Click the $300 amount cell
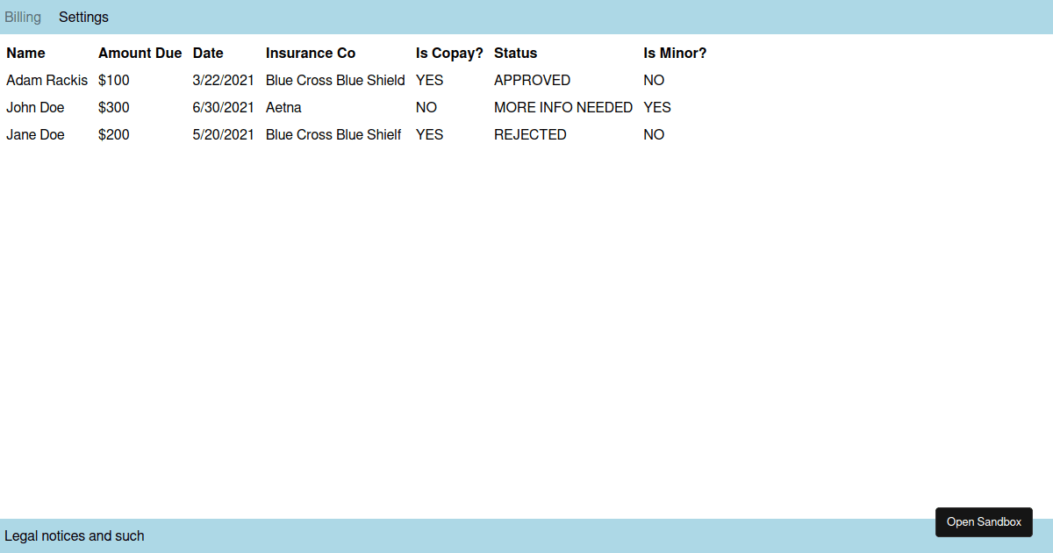Viewport: 1053px width, 553px height. (113, 108)
